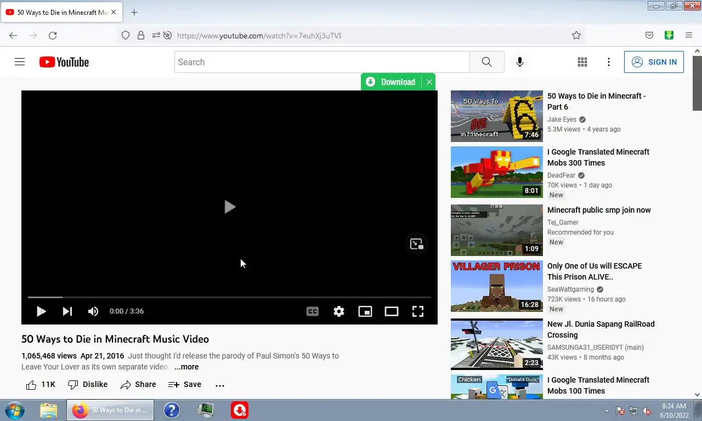Dislike this video
Image resolution: width=702 pixels, height=421 pixels.
pos(88,385)
